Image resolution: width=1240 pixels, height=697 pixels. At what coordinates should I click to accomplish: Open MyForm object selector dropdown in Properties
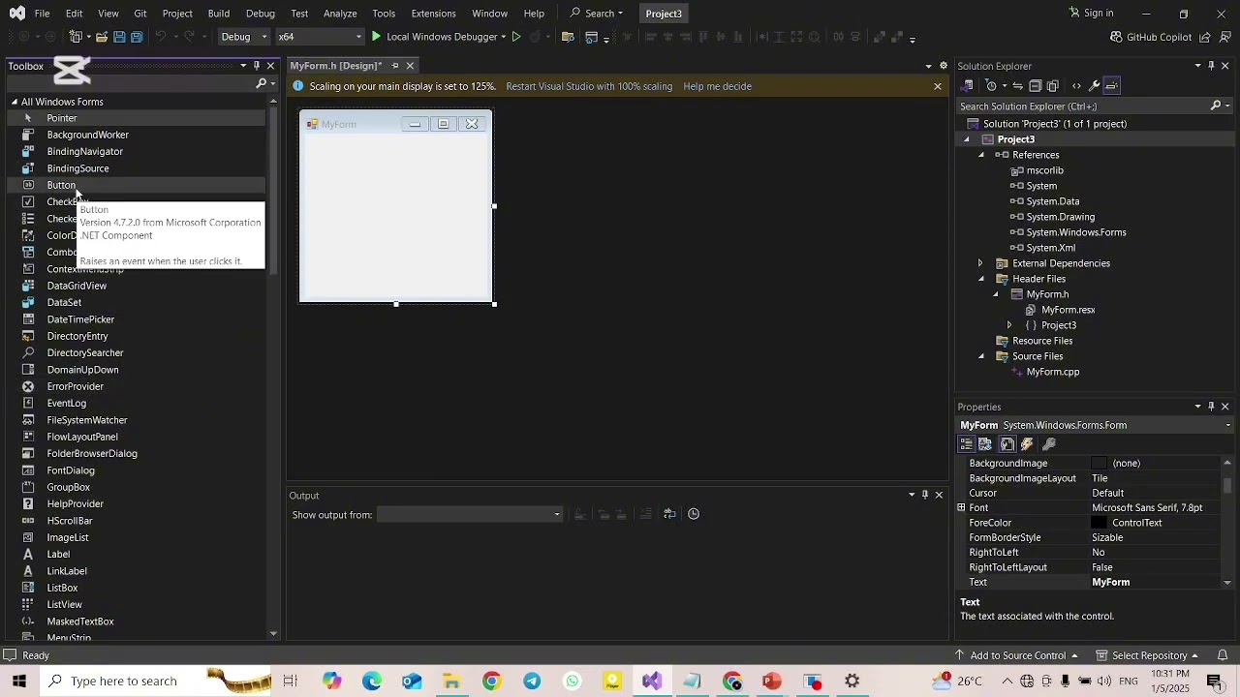point(1228,426)
